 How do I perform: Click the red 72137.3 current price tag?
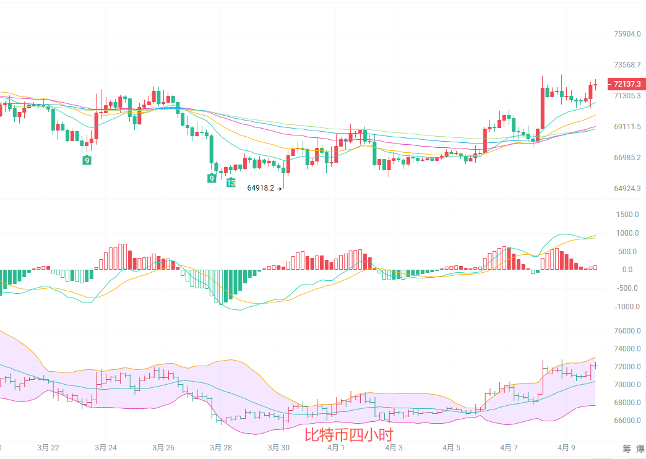(627, 84)
